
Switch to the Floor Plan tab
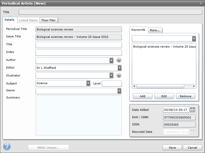[x=48, y=20]
